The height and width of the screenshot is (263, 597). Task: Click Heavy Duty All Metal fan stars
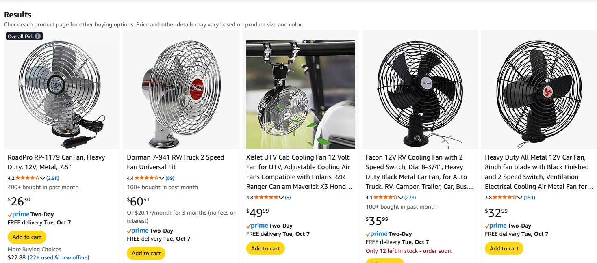(504, 197)
